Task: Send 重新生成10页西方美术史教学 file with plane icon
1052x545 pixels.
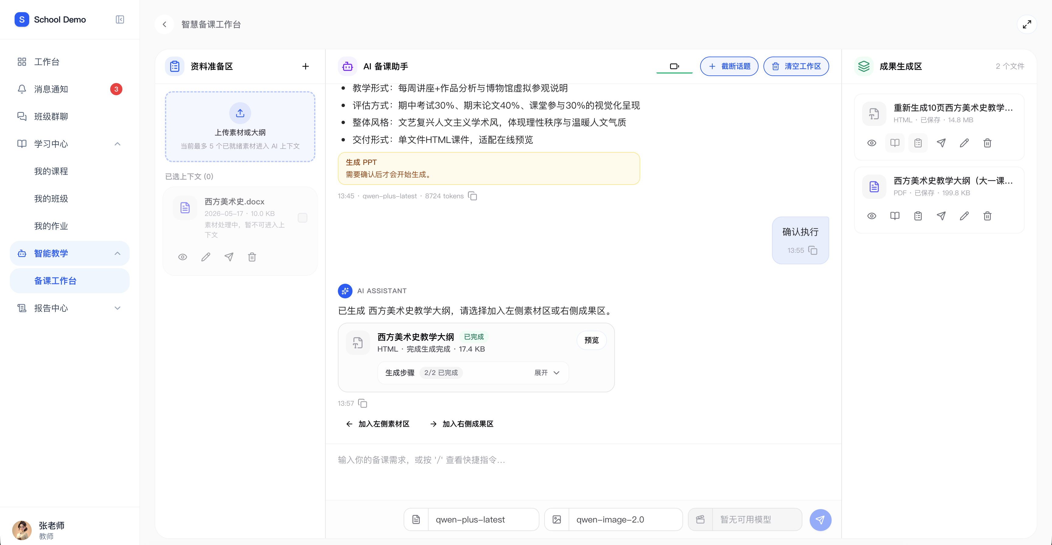Action: [x=941, y=143]
